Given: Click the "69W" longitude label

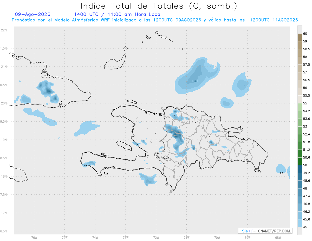Looking at the screenshot, I should [248, 238].
